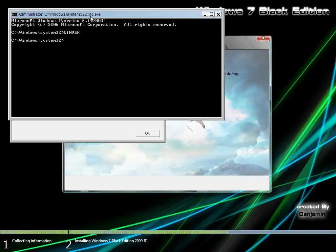The width and height of the screenshot is (336, 252).
Task: Click the empty 'C:\Windows\system32>' prompt line
Action: (x=37, y=40)
